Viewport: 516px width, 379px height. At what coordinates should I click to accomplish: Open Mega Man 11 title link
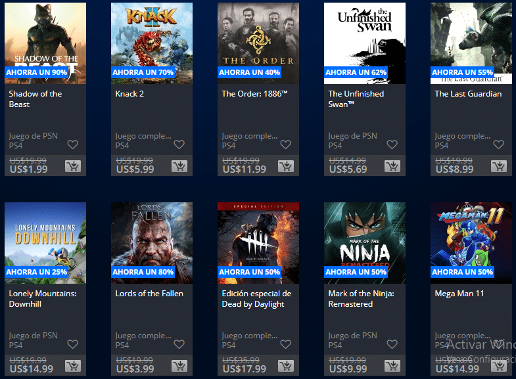459,294
